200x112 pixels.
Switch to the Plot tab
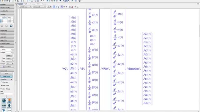(38, 4)
